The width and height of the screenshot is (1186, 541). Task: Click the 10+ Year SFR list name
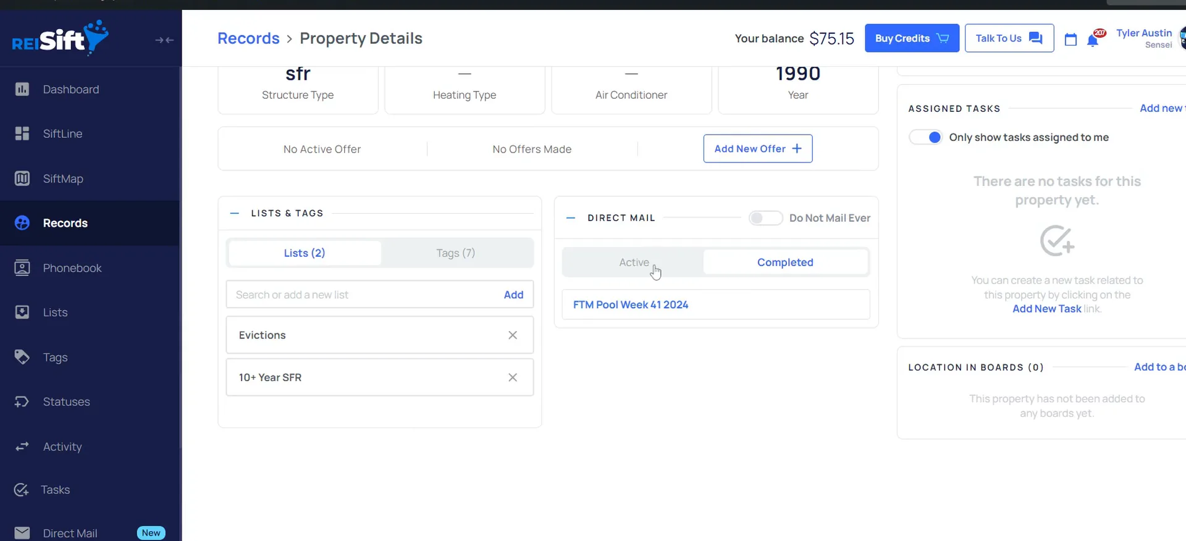[271, 377]
